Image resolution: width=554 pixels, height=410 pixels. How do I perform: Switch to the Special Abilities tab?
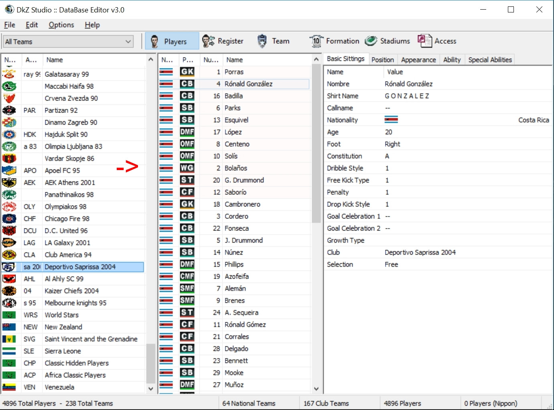pyautogui.click(x=490, y=60)
